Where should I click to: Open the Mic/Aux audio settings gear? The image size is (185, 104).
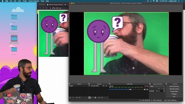pyautogui.click(x=147, y=90)
